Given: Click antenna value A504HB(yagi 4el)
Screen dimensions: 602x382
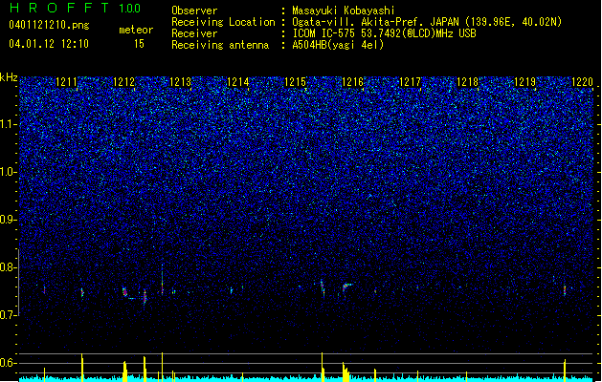Looking at the screenshot, I should pos(338,45).
